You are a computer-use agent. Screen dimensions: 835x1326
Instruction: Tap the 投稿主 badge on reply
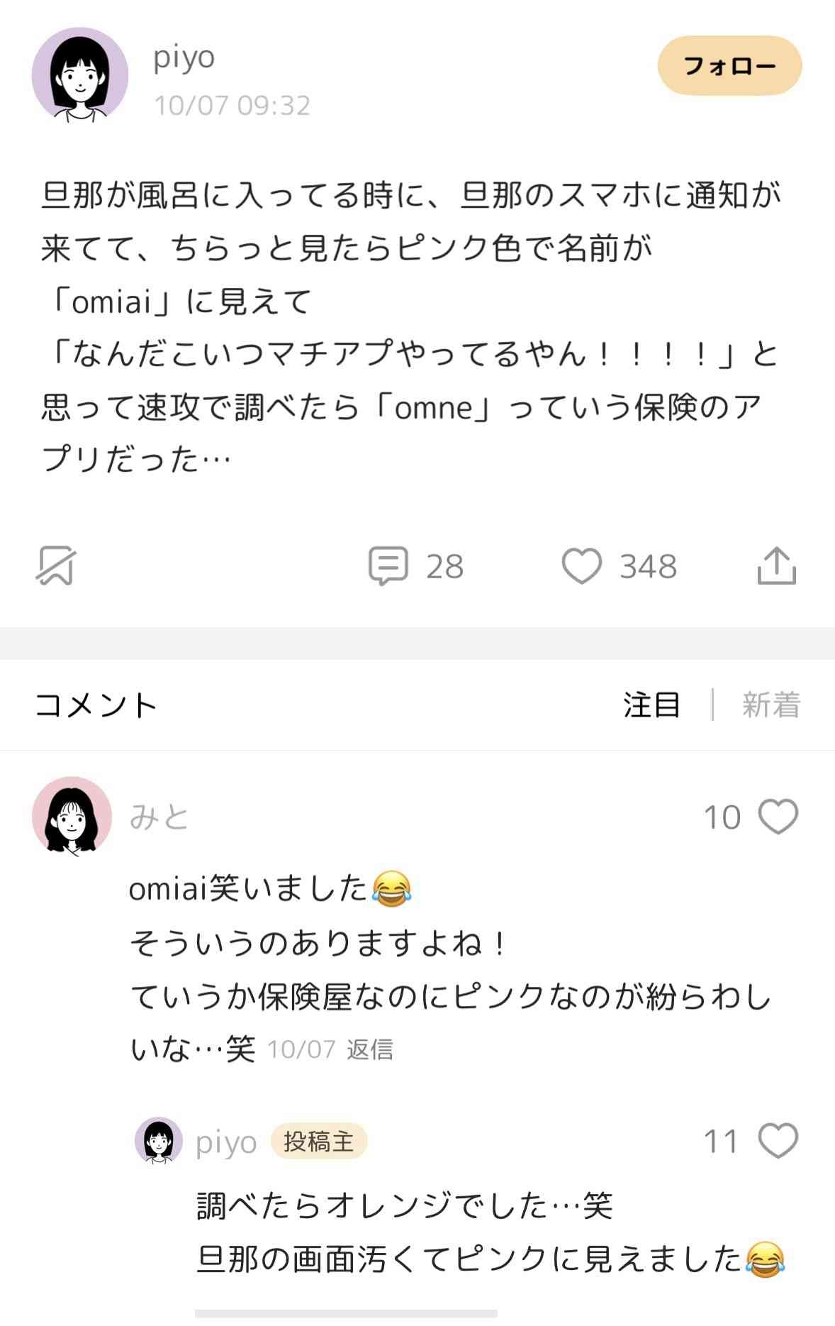pos(318,1142)
